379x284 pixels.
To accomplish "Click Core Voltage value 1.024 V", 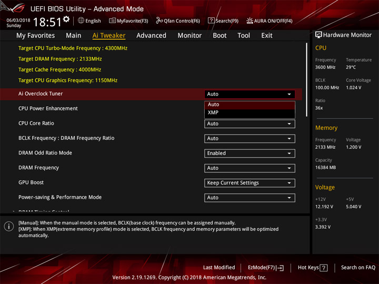I will (x=354, y=88).
